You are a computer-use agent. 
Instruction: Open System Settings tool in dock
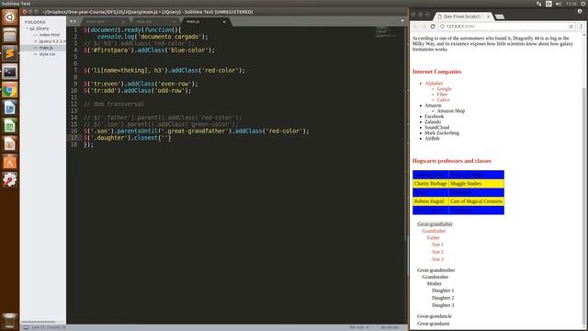(x=10, y=180)
